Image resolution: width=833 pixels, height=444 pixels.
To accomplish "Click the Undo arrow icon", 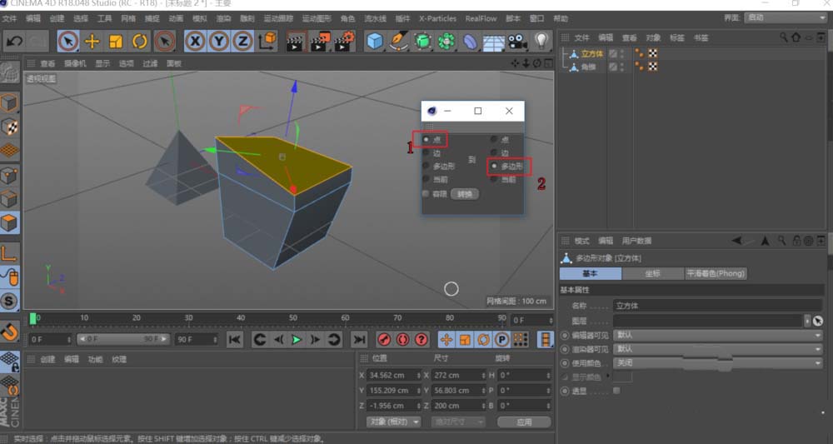I will pyautogui.click(x=14, y=41).
